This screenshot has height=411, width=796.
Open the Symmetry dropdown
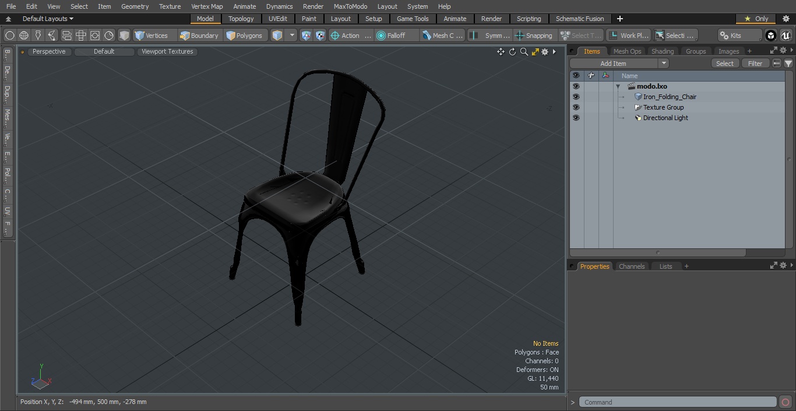(490, 36)
